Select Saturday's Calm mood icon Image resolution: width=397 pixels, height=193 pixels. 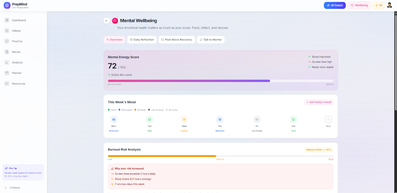click(x=293, y=120)
